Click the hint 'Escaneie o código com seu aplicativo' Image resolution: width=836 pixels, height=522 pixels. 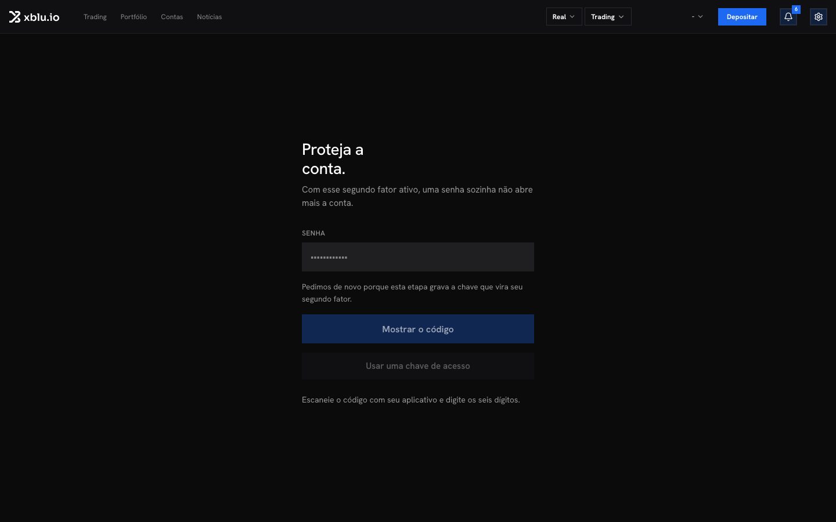[411, 400]
